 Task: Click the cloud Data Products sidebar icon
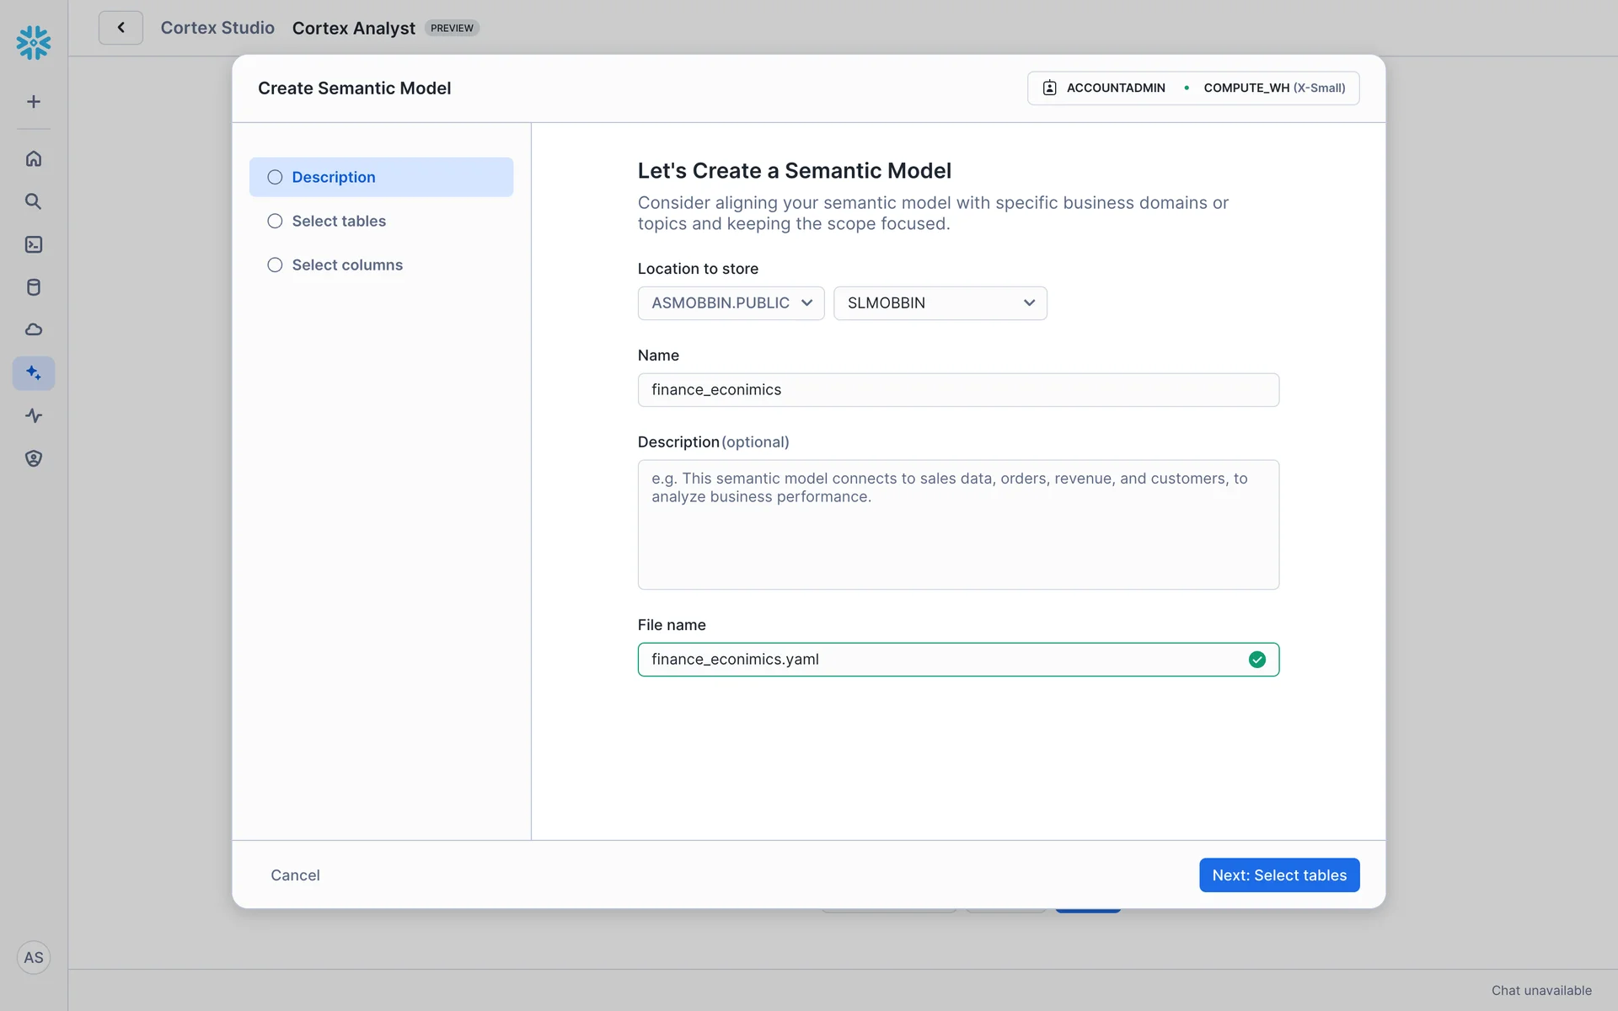pyautogui.click(x=34, y=329)
